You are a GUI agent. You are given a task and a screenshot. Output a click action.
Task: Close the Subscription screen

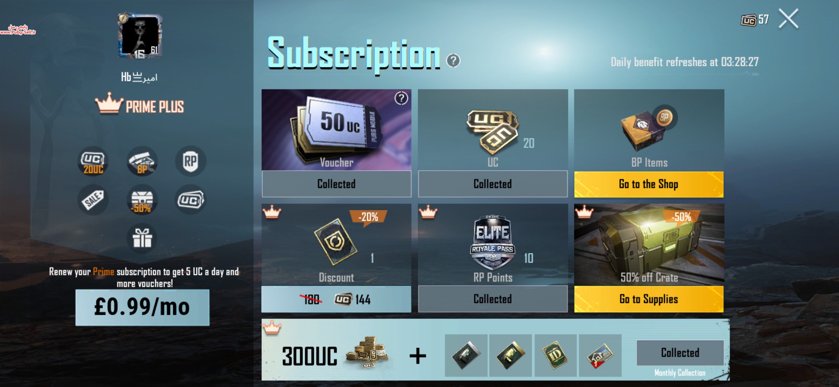[x=788, y=19]
